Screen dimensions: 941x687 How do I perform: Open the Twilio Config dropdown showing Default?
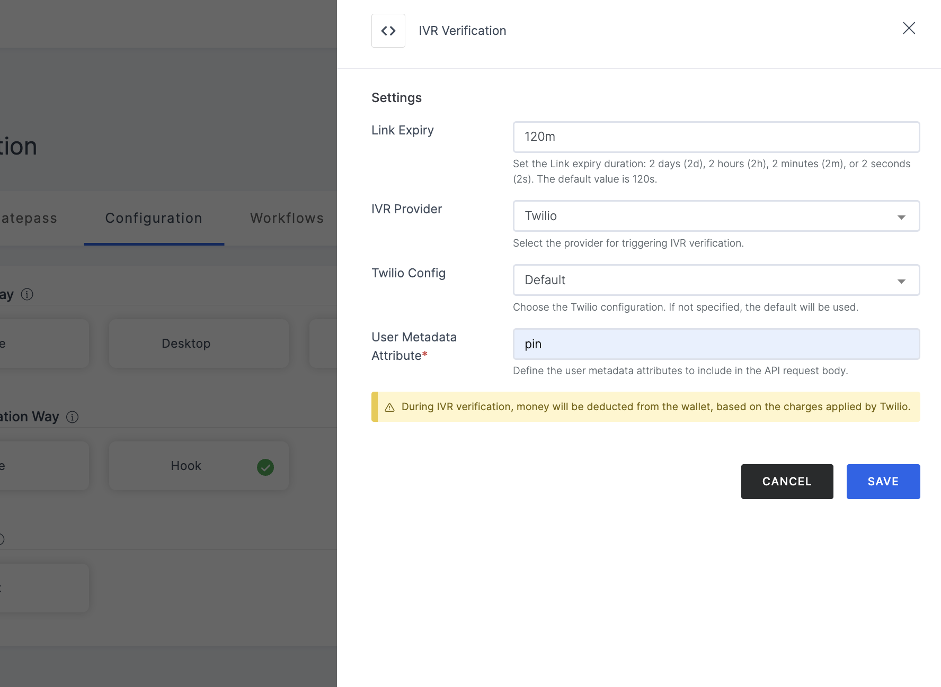(716, 280)
